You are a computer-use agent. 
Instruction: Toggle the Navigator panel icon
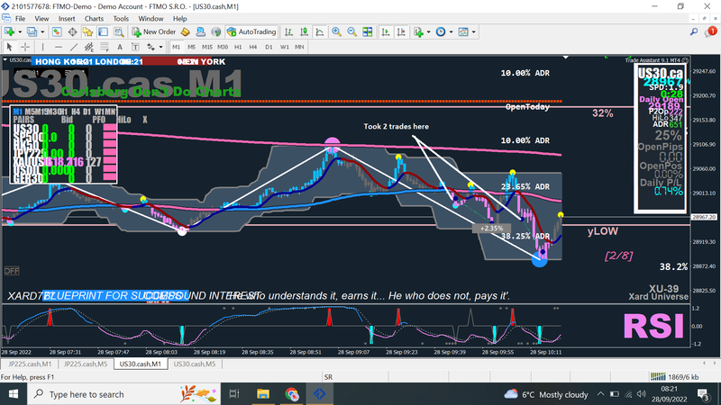point(87,31)
